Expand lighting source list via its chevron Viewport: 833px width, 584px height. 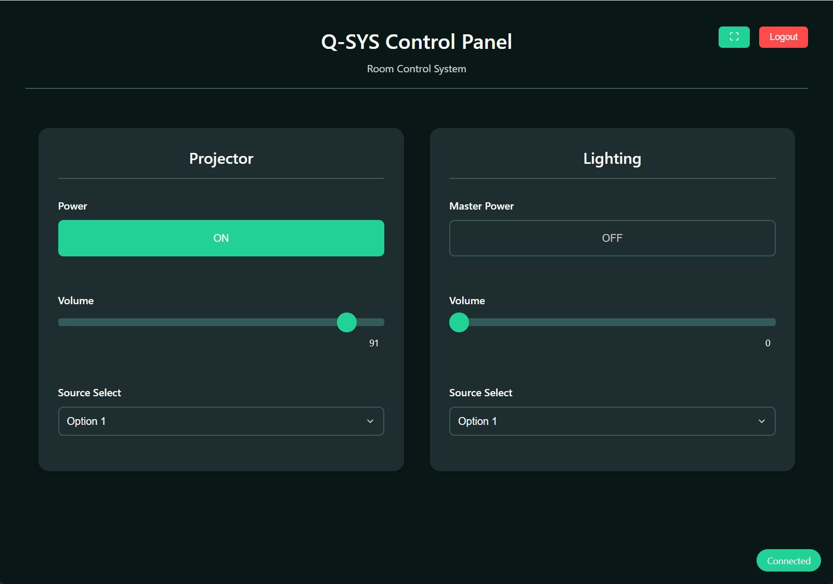tap(762, 421)
